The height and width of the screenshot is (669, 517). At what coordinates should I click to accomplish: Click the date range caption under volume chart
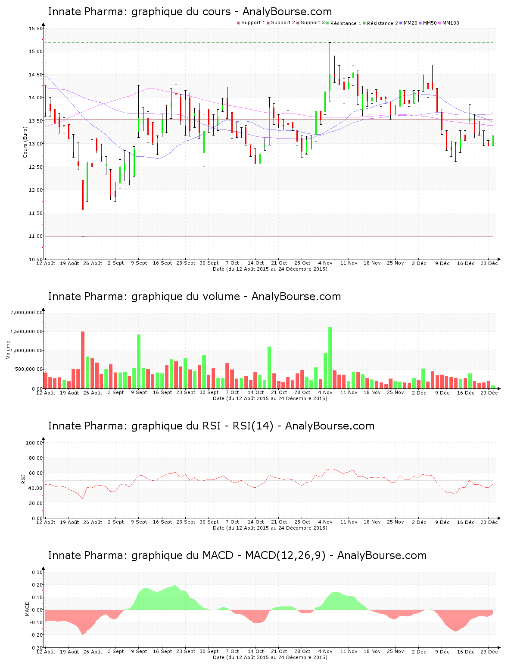270,398
